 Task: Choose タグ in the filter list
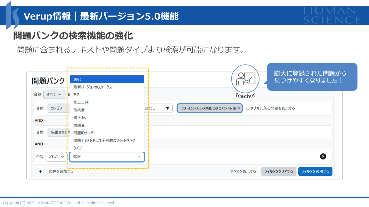(x=76, y=95)
